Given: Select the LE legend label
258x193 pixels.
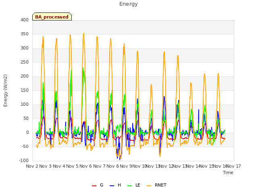Looking at the screenshot, I should [138, 185].
